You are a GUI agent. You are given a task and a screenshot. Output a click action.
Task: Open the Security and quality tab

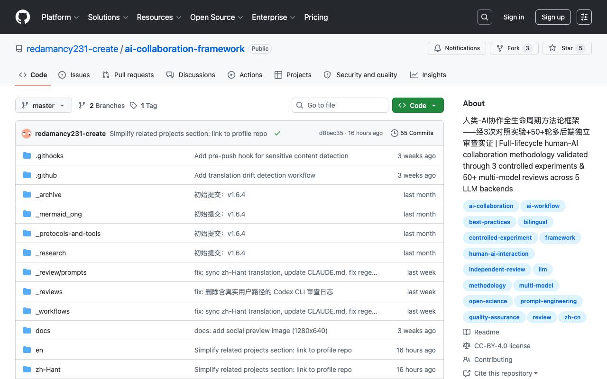360,75
